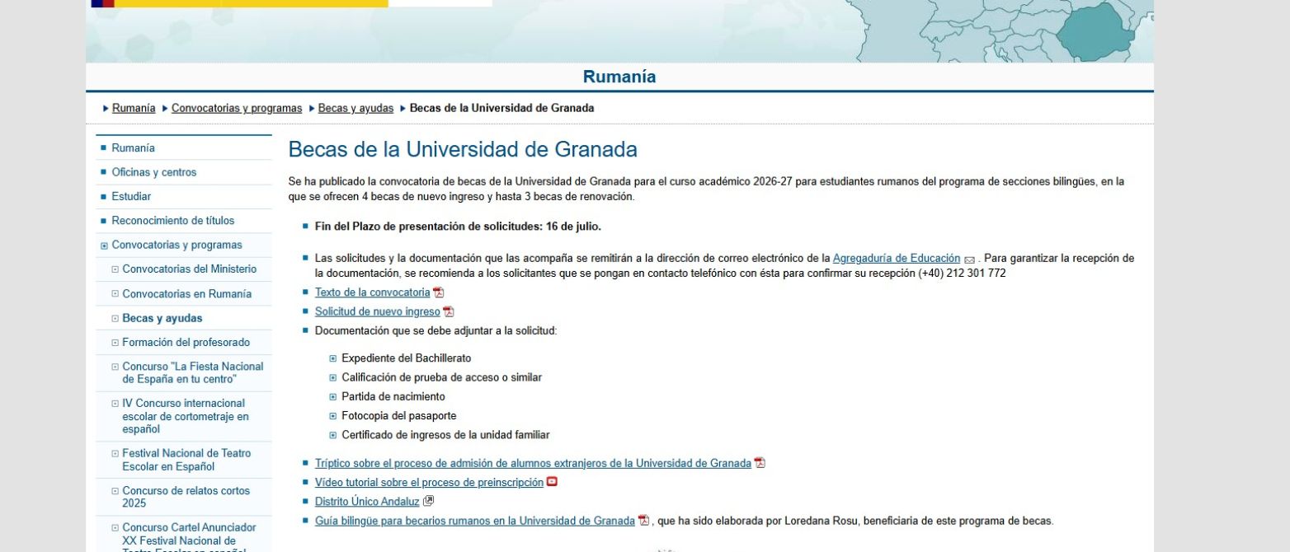The width and height of the screenshot is (1290, 552).
Task: Expand Concurso de relatos cortos 2025 marker
Action: 115,491
